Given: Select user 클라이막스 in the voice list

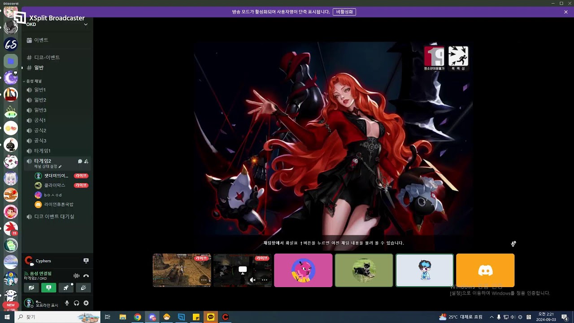Looking at the screenshot, I should [x=61, y=185].
